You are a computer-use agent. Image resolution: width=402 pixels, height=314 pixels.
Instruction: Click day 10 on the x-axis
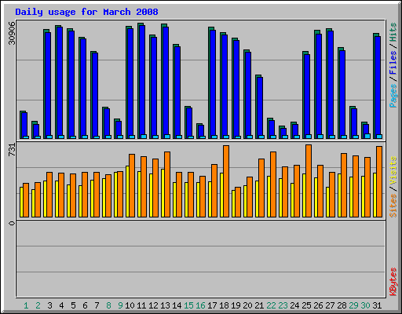(130, 305)
